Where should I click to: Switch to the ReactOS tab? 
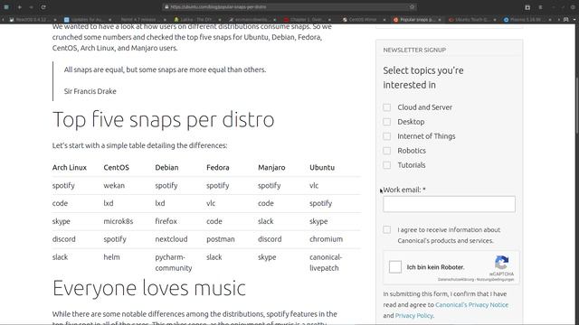[33, 20]
